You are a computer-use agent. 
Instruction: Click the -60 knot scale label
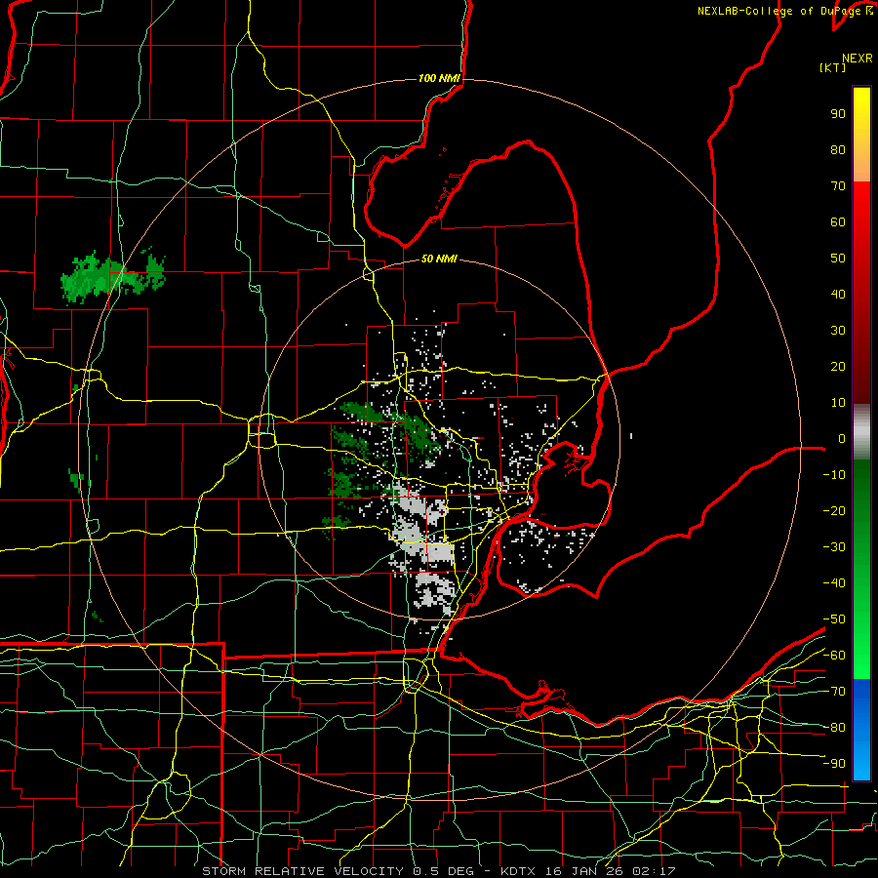[834, 656]
